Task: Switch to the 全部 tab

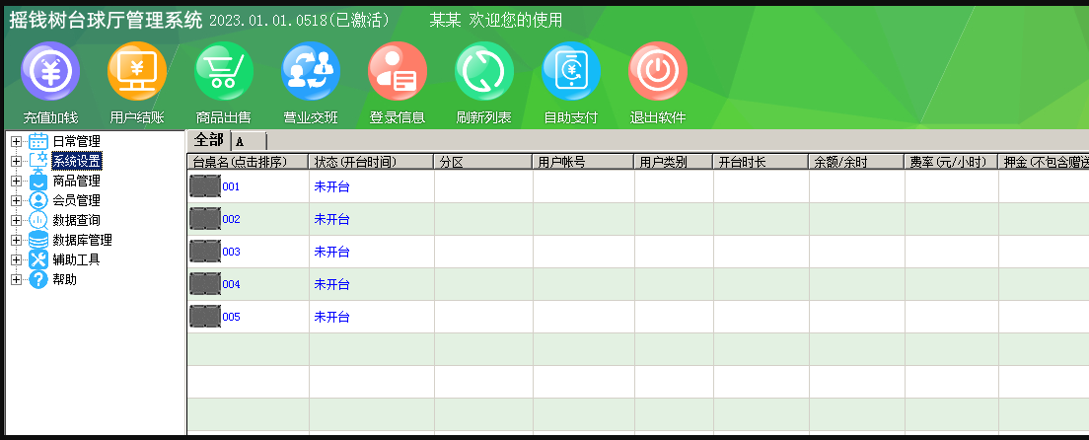Action: point(208,140)
